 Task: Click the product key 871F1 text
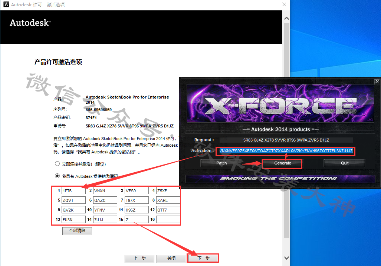click(x=91, y=118)
